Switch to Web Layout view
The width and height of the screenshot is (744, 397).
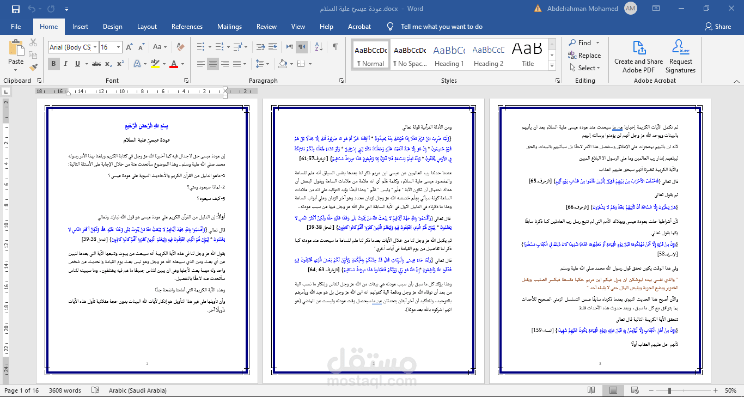tap(635, 390)
